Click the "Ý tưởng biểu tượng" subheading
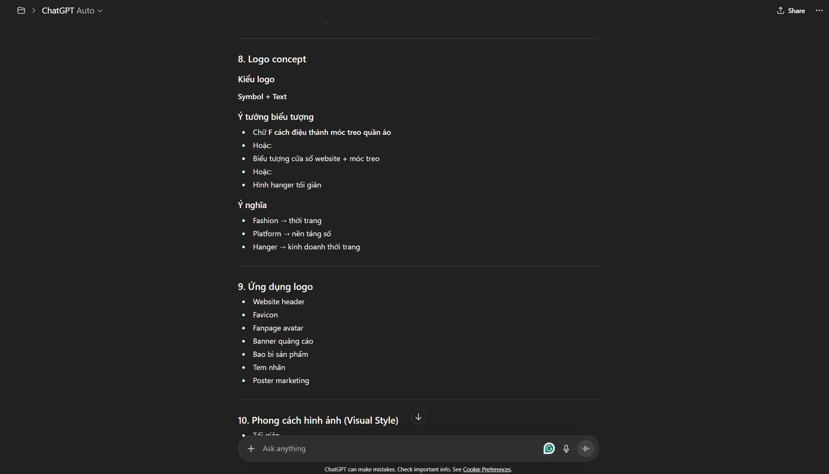The height and width of the screenshot is (474, 829). click(x=275, y=117)
